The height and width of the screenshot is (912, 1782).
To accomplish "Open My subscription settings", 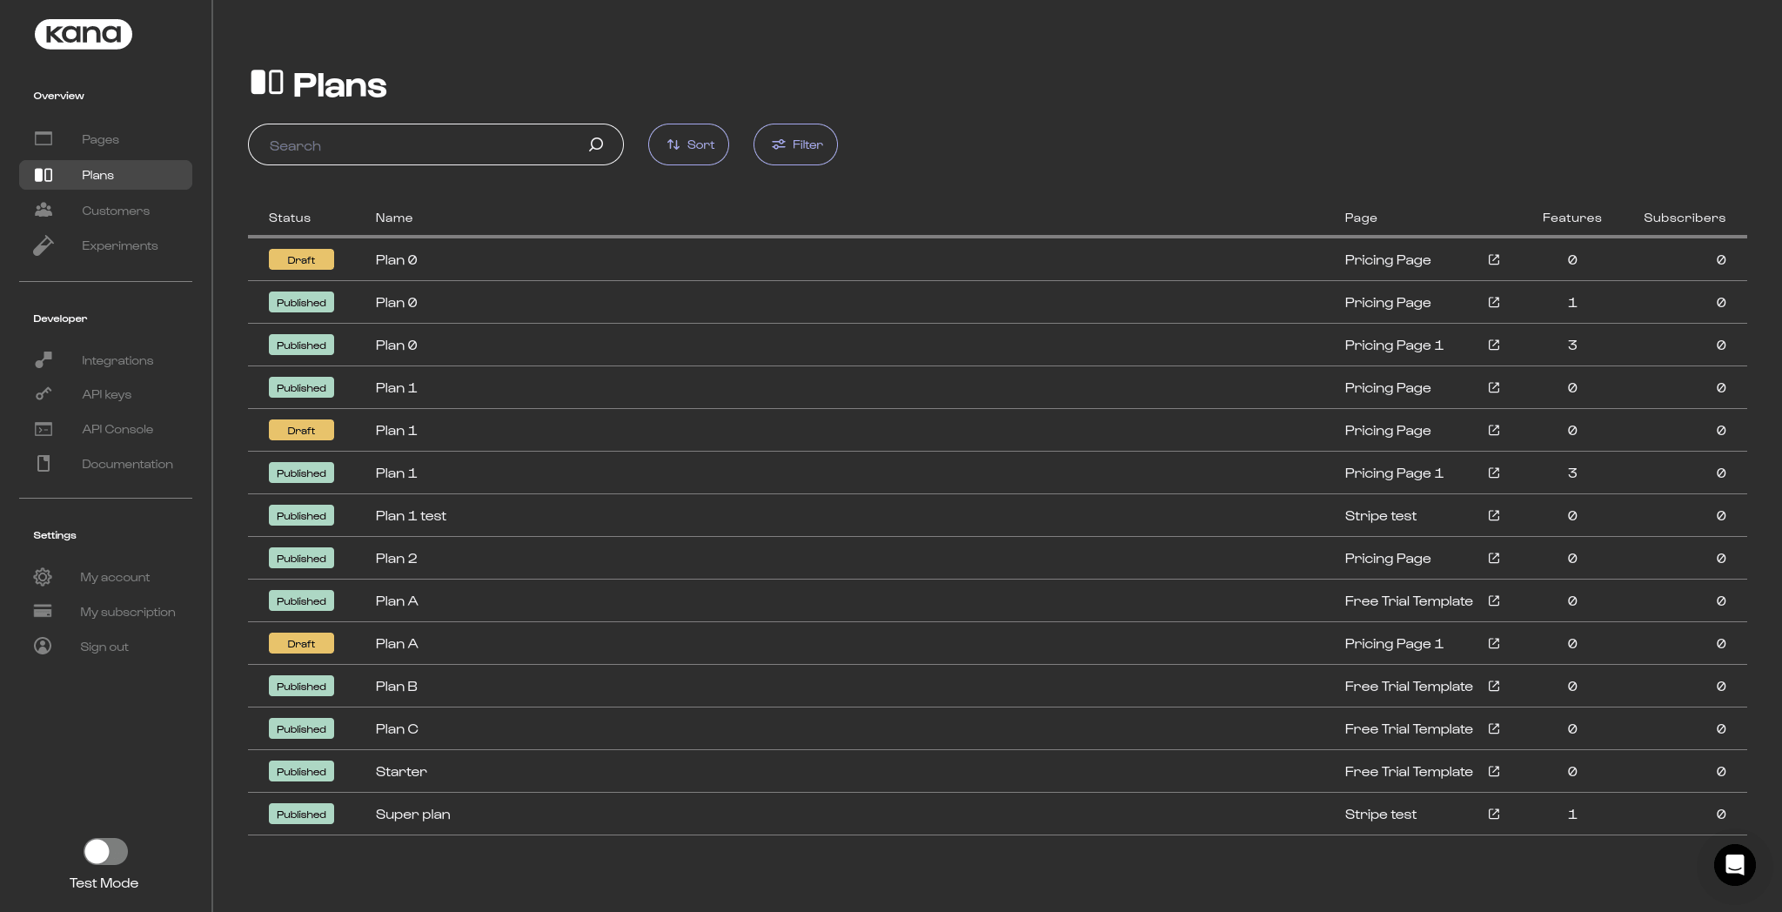I will click(x=127, y=612).
